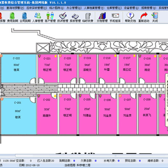Open the 应收实收管理 menu
This screenshot has height=168, width=168.
[x=37, y=8]
